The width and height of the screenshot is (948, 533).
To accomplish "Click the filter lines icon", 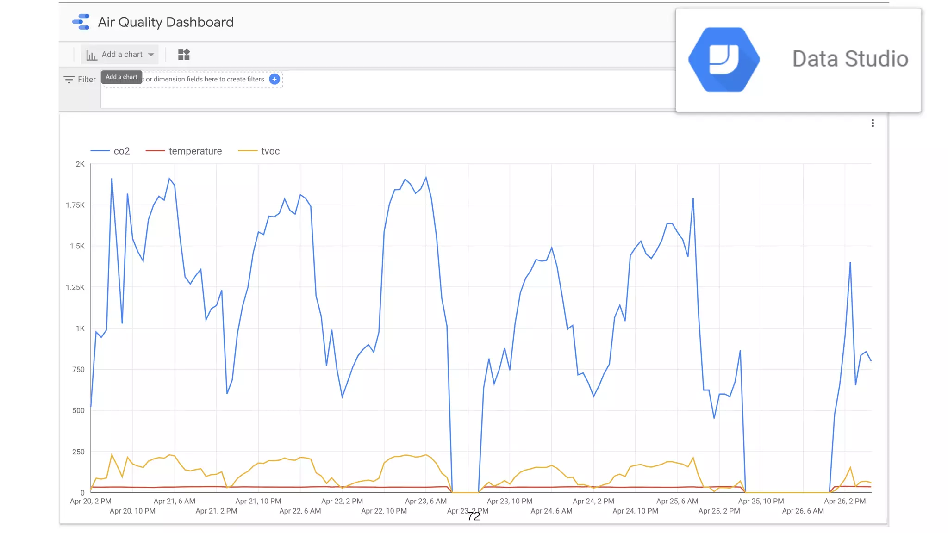I will tap(69, 80).
